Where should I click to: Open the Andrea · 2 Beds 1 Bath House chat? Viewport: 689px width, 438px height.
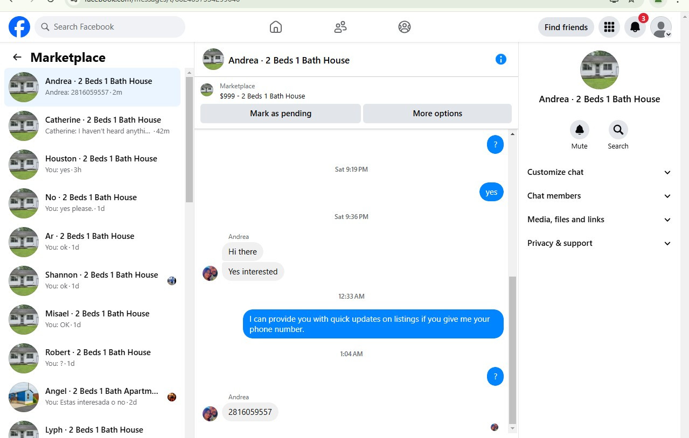[x=93, y=87]
